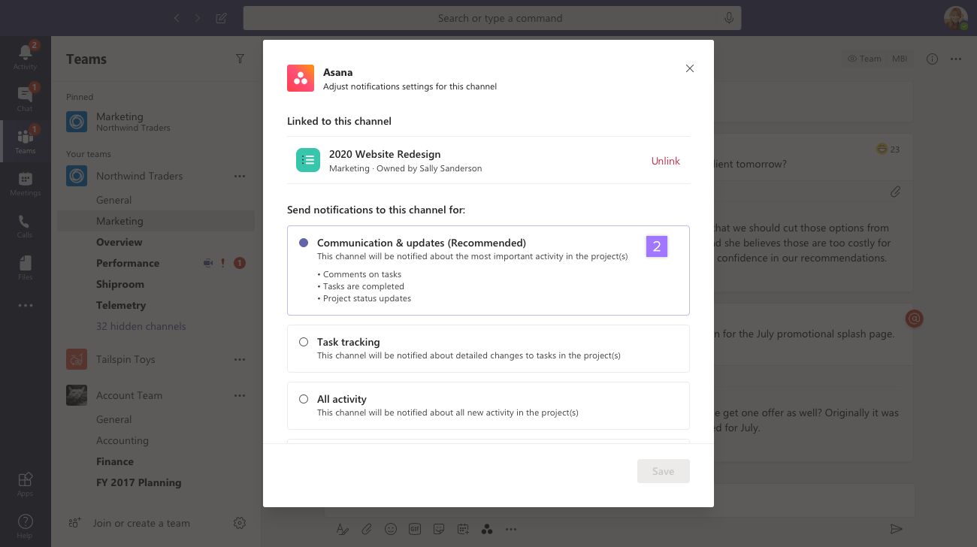This screenshot has height=547, width=977.
Task: Click the Asana logo in dialog header
Action: tap(301, 78)
